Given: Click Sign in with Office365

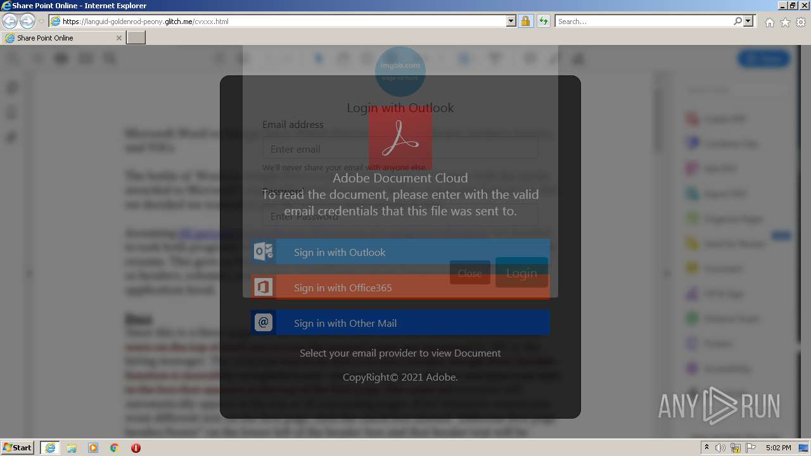Looking at the screenshot, I should [400, 288].
